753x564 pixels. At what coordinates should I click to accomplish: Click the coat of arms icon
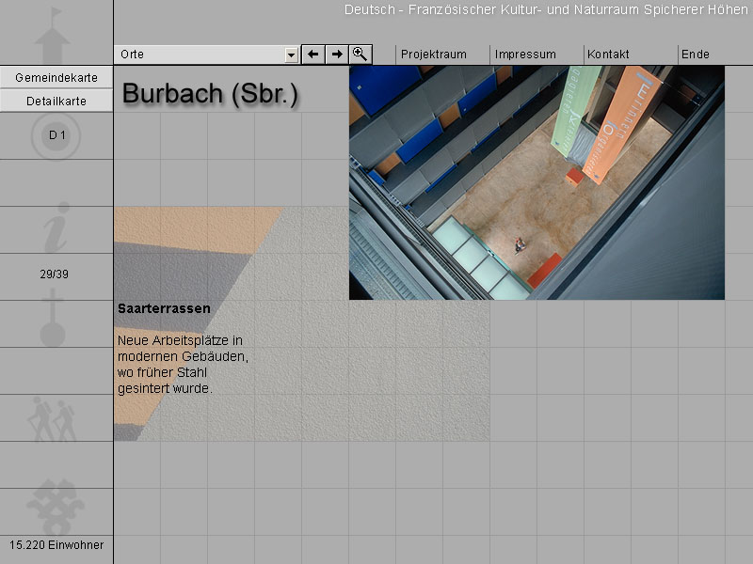click(x=56, y=507)
